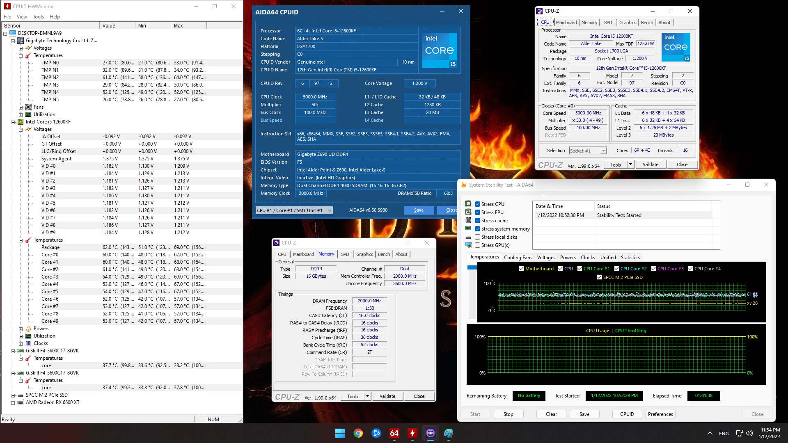Click the blue slider beside temperature graph
The image size is (788, 443).
pos(472,268)
